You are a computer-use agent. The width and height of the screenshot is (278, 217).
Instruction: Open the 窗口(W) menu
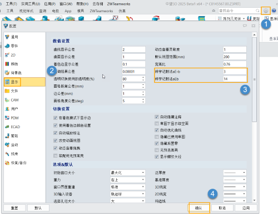[66, 4]
